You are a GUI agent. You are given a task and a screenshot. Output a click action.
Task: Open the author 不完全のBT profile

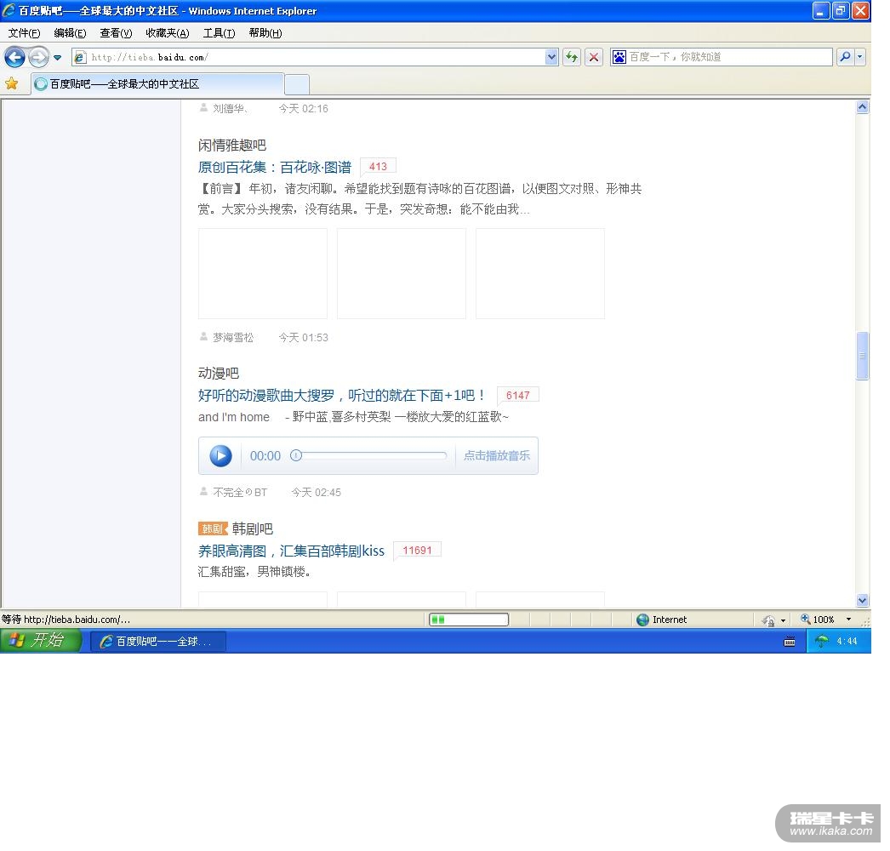click(x=240, y=493)
